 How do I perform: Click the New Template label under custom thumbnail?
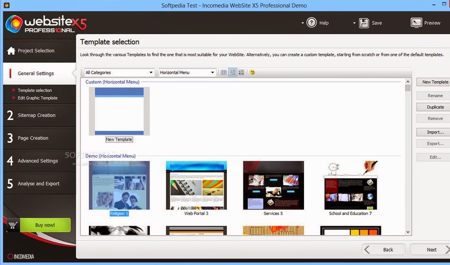pos(119,139)
